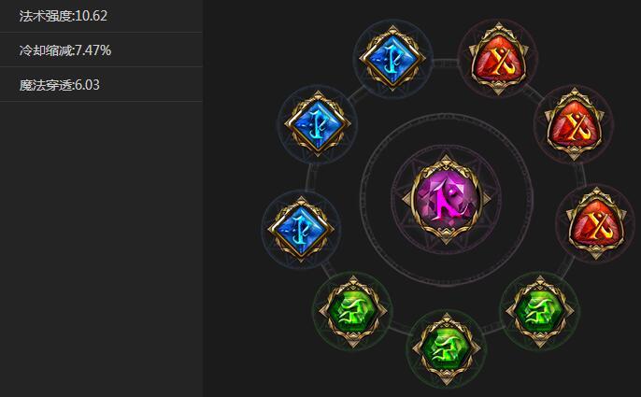Open the purple quintessence in the center
Screen dimensions: 641x397
447,200
